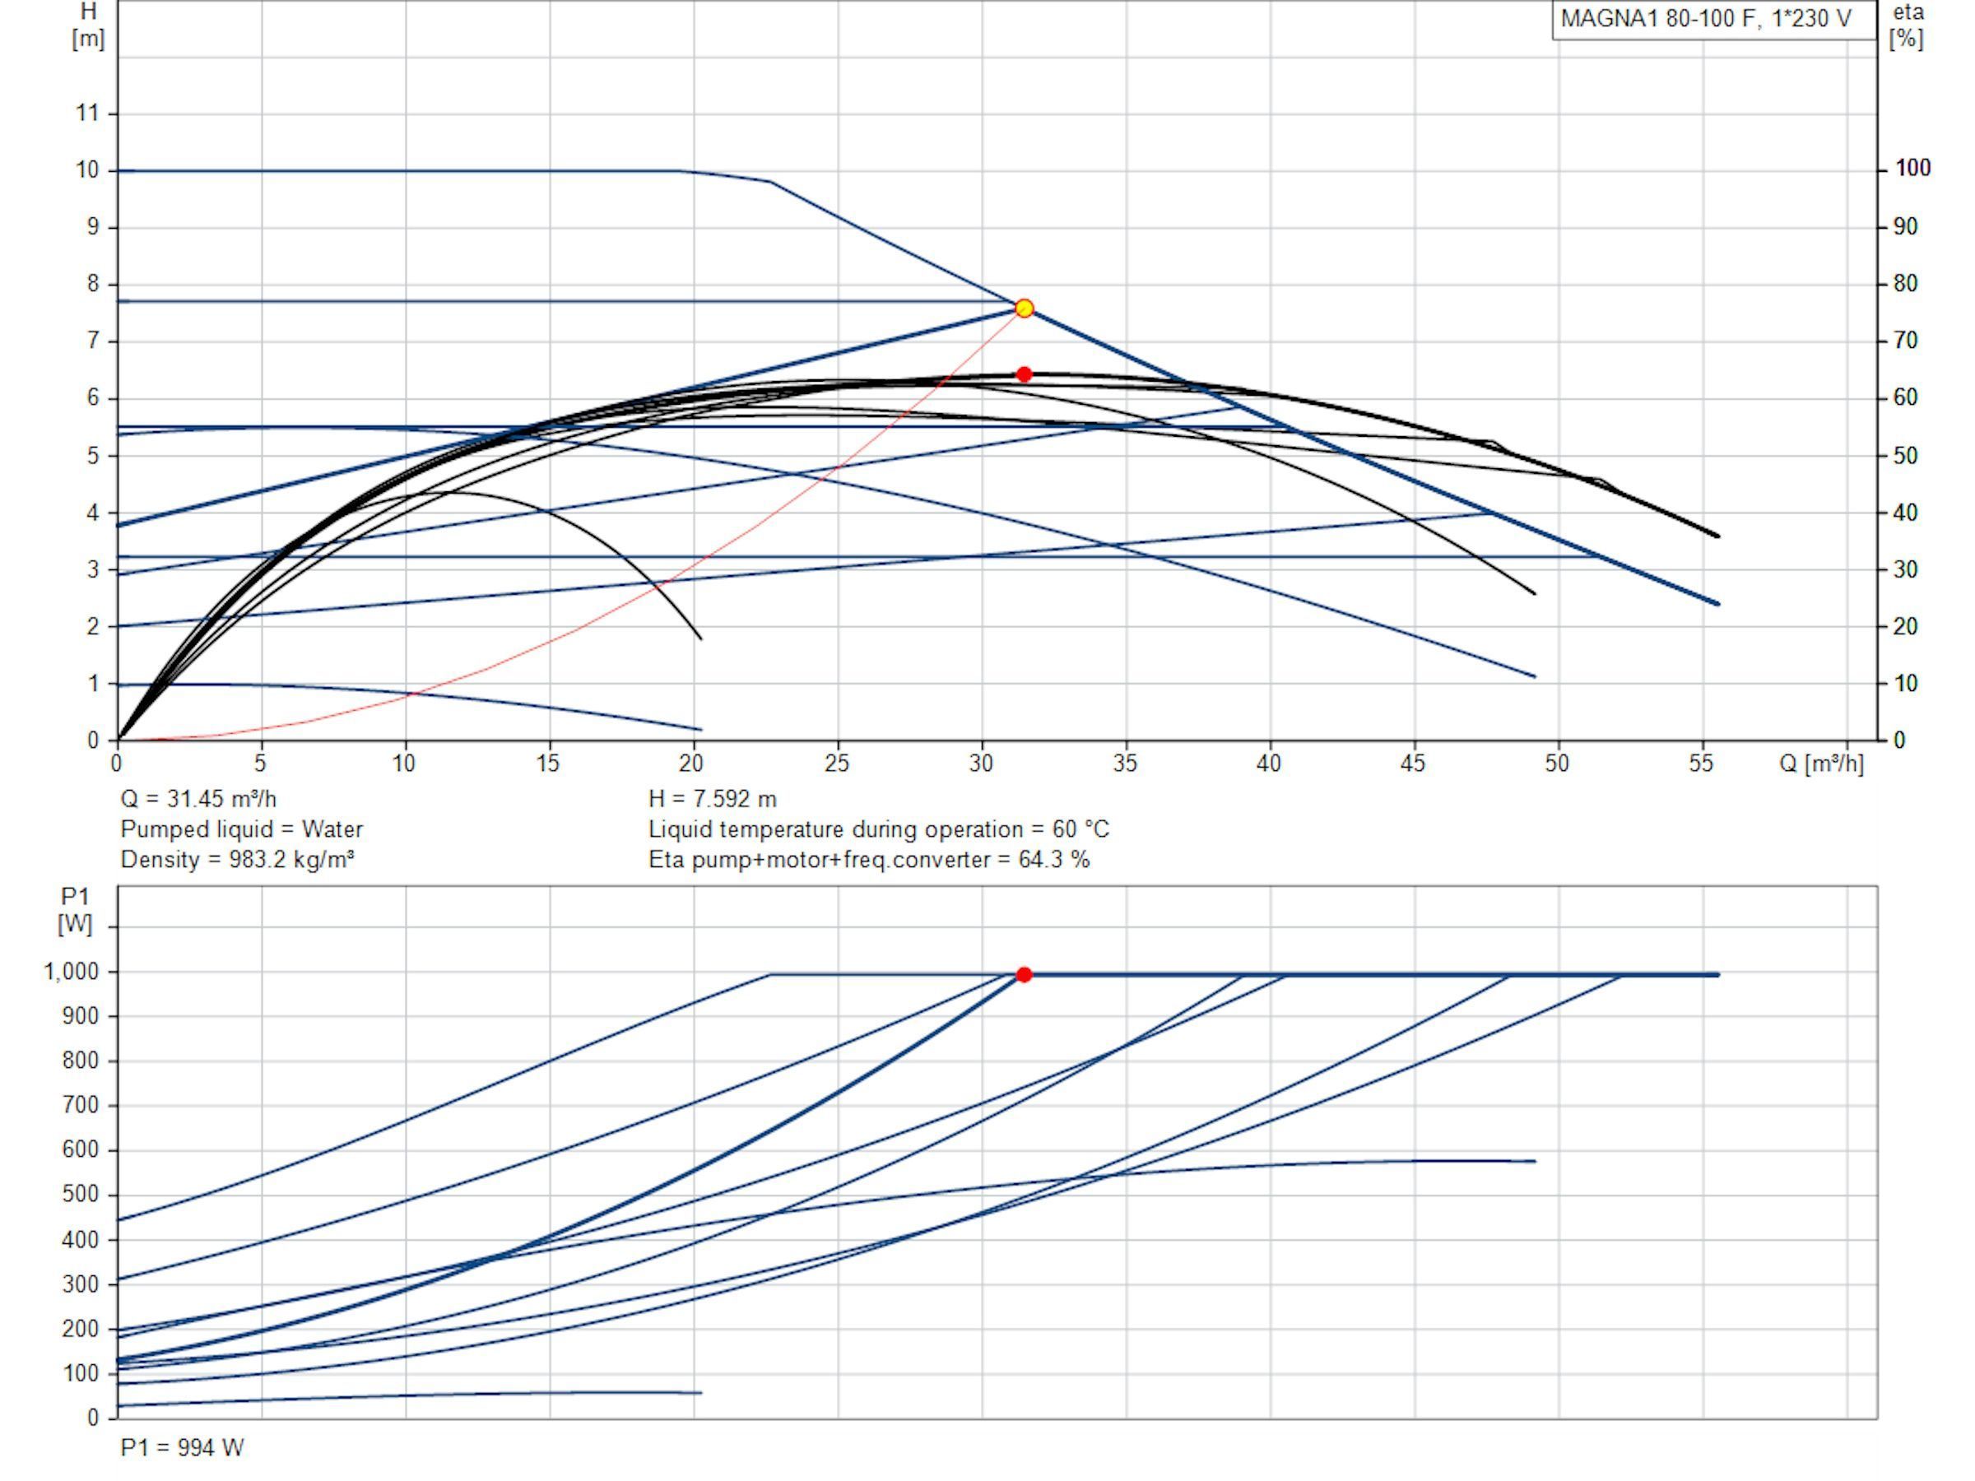Click the P1 [W] axis title
Image resolution: width=1975 pixels, height=1481 pixels.
pos(75,910)
